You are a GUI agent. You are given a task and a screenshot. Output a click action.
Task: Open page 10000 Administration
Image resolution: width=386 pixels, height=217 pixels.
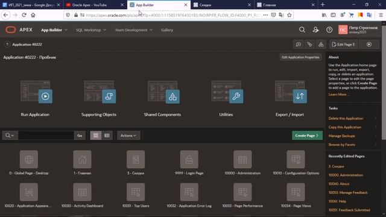point(242,159)
